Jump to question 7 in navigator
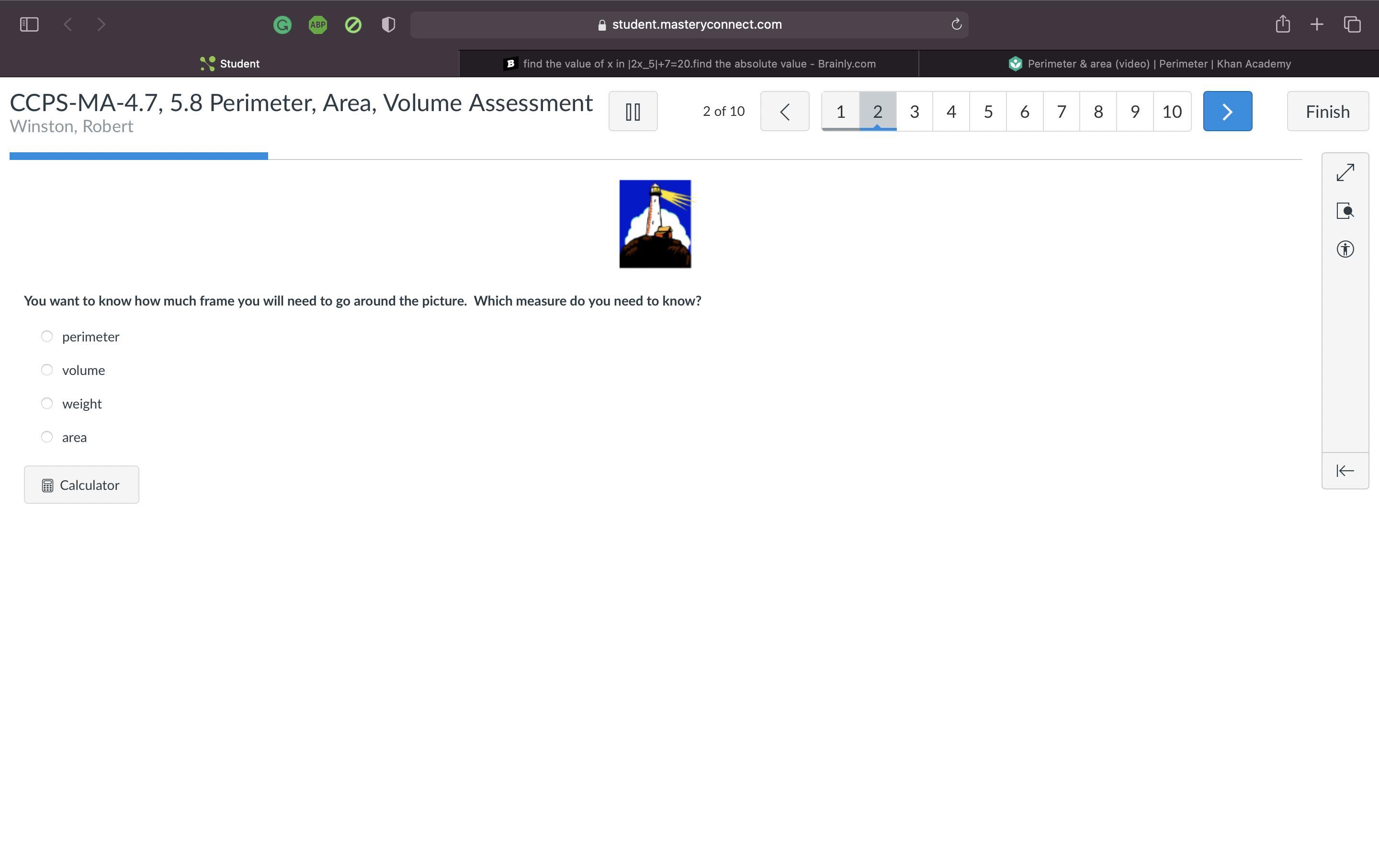This screenshot has width=1379, height=862. tap(1061, 111)
